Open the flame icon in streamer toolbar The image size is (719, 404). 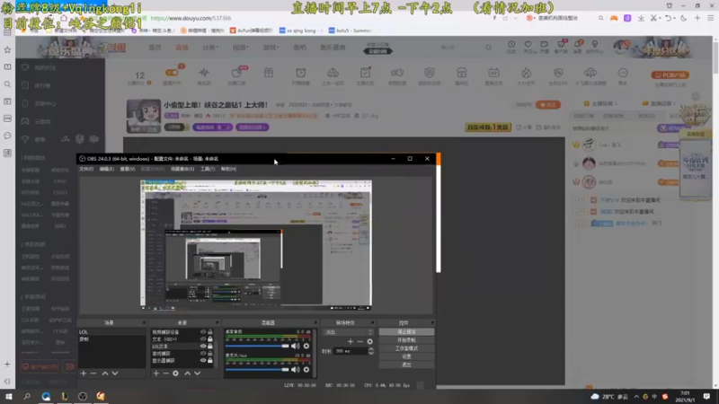(x=526, y=73)
